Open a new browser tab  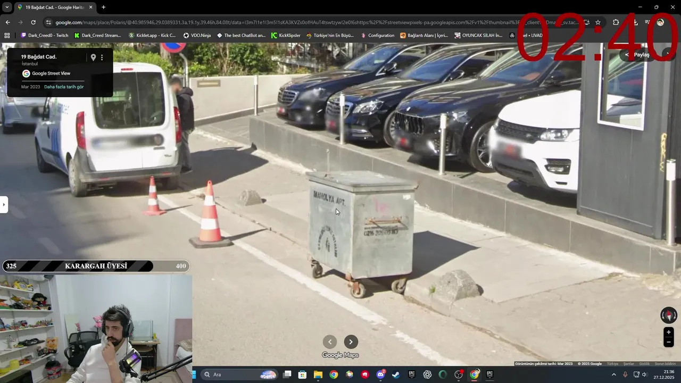pos(103,7)
